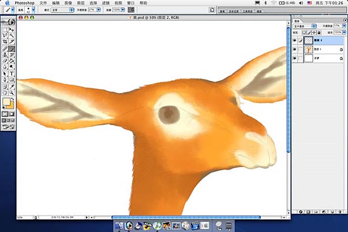348x232 pixels.
Task: Open the 滤镜 (Filter) menu
Action: pyautogui.click(x=106, y=3)
